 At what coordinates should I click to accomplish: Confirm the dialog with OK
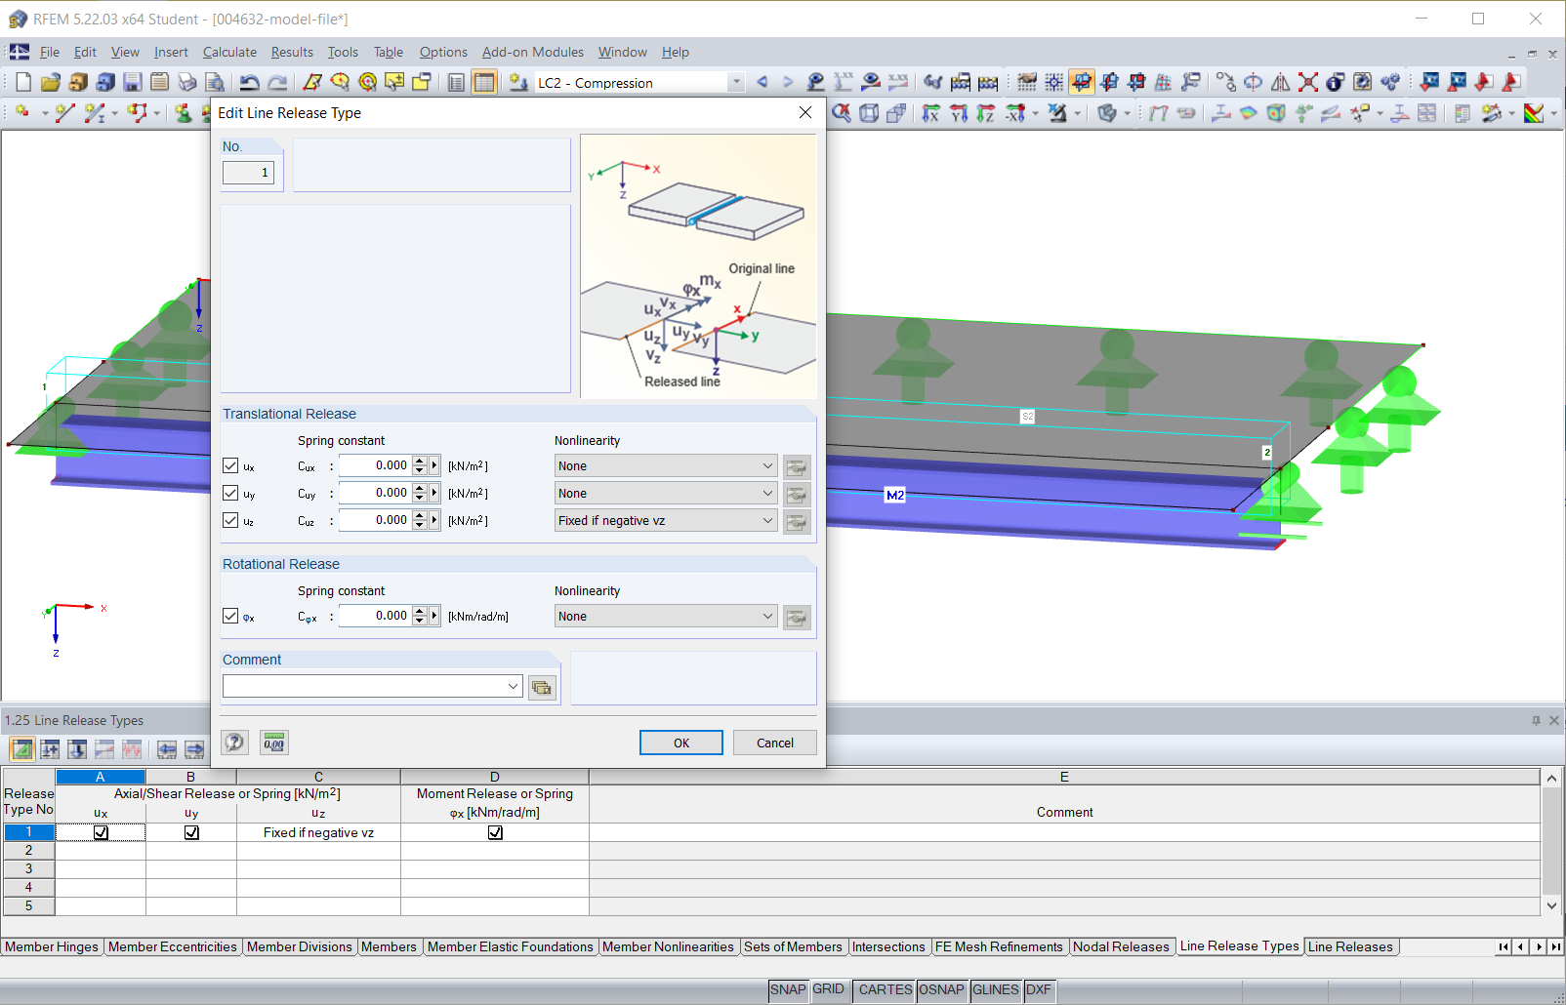point(681,743)
